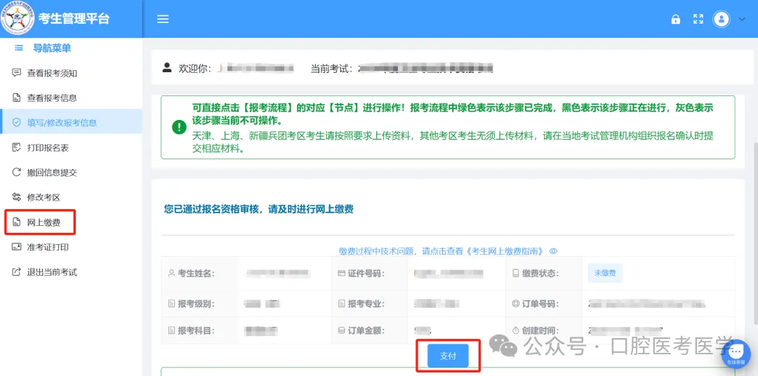Viewport: 758px width, 376px height.
Task: Open 修改考区 menu item
Action: coord(71,197)
